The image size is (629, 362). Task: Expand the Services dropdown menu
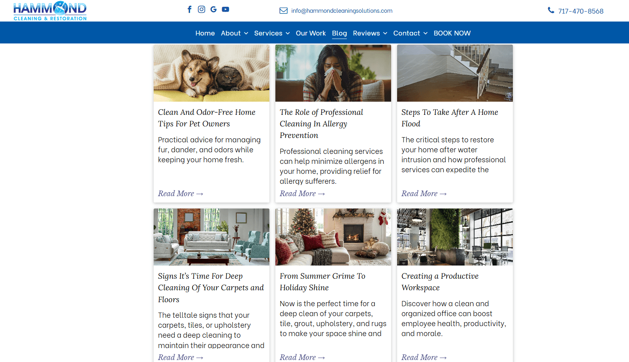click(272, 33)
